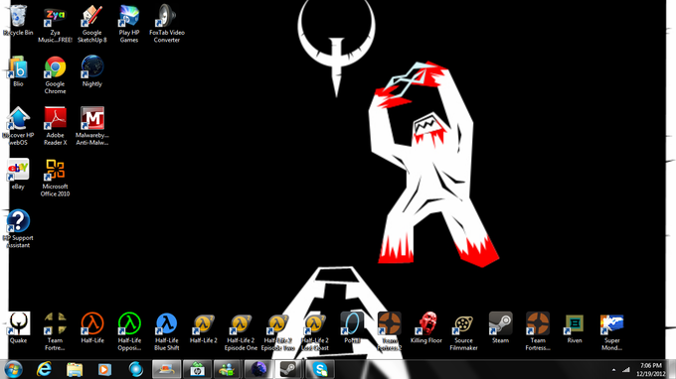Select the green Half-Life Opposing Force icon
The height and width of the screenshot is (379, 676).
(129, 331)
